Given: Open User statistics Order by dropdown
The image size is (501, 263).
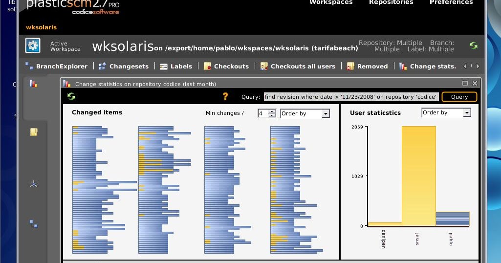Looking at the screenshot, I should pos(446,112).
